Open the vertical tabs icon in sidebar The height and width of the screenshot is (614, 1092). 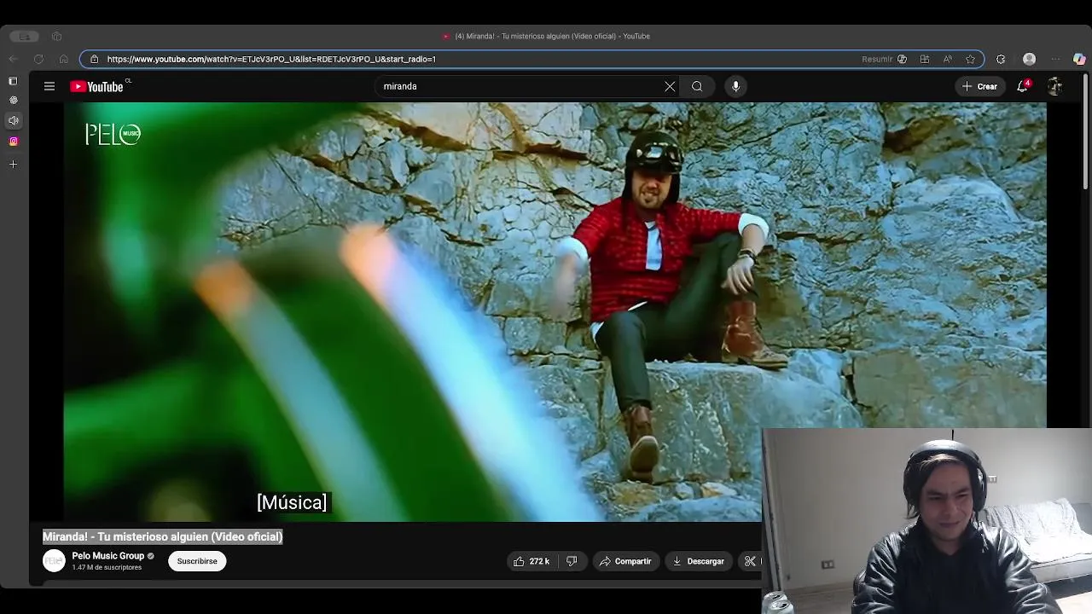[x=13, y=81]
